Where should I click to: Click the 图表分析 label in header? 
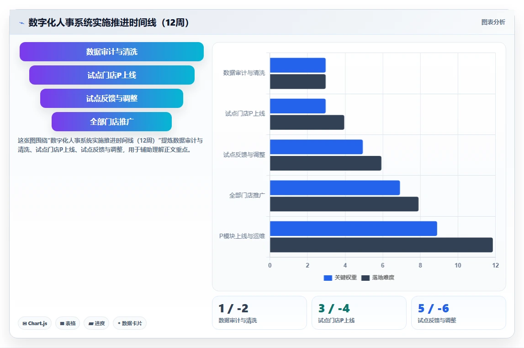(493, 22)
